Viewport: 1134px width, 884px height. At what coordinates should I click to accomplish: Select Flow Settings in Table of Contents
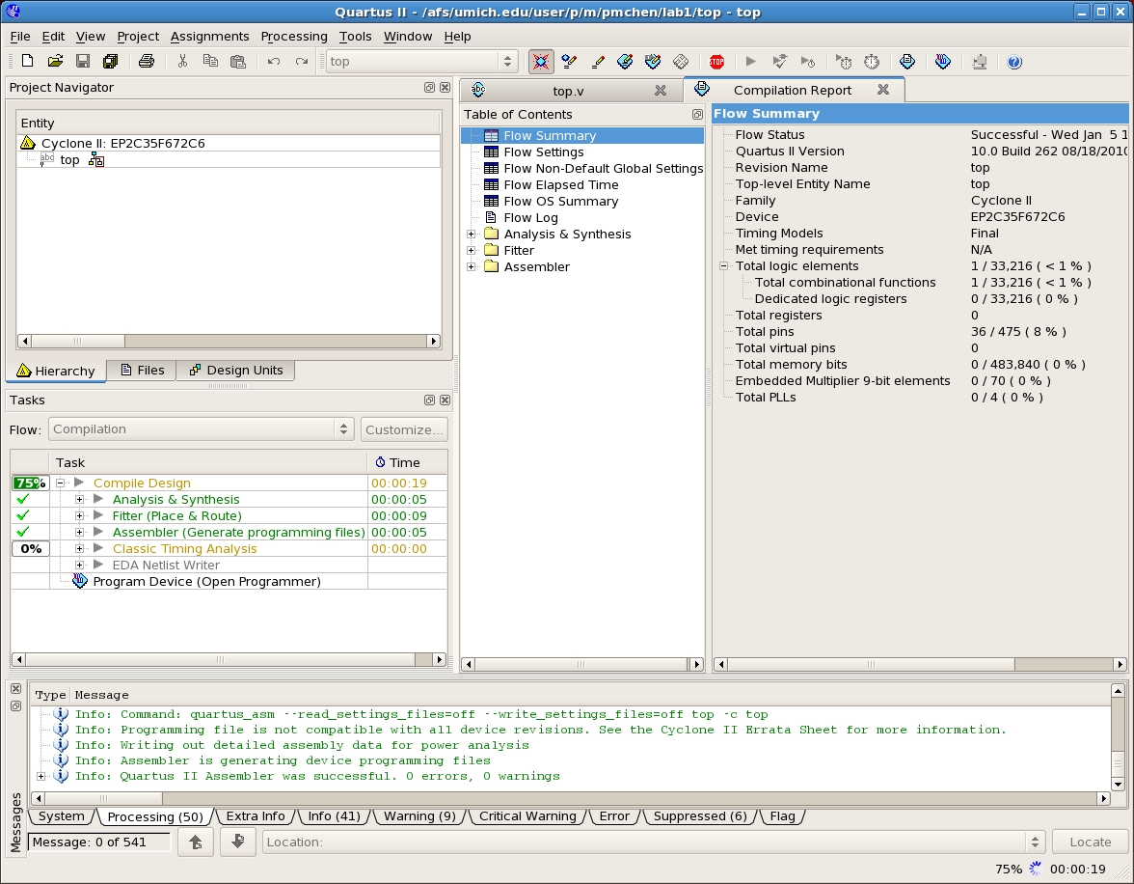[544, 152]
